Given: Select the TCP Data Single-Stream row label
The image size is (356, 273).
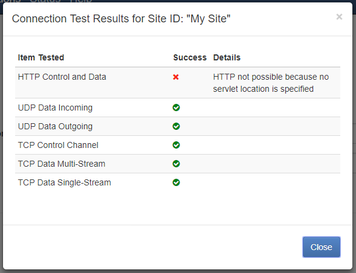Looking at the screenshot, I should pos(65,182).
